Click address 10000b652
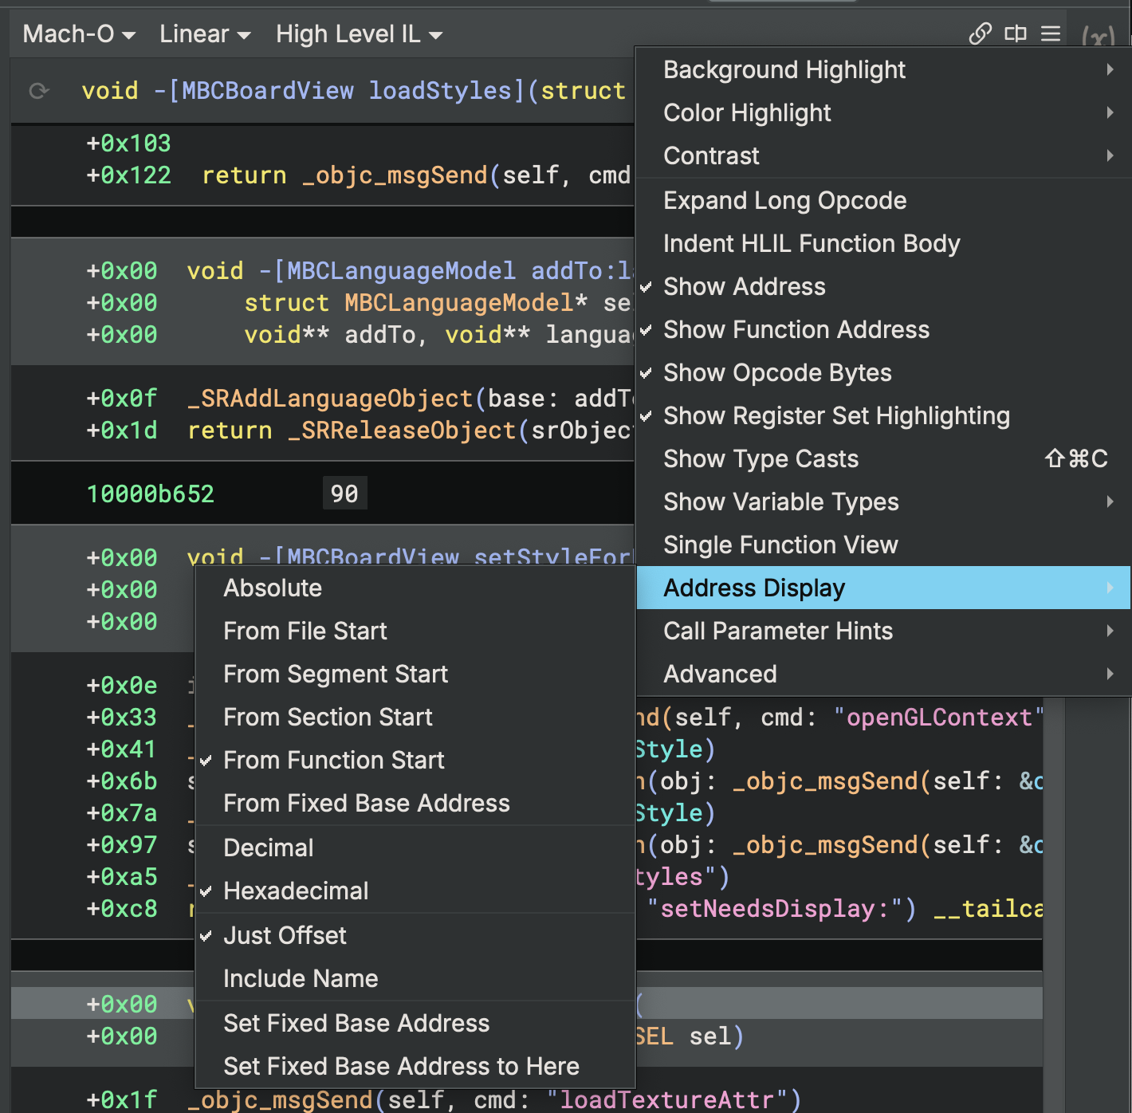This screenshot has height=1113, width=1132. pos(151,494)
